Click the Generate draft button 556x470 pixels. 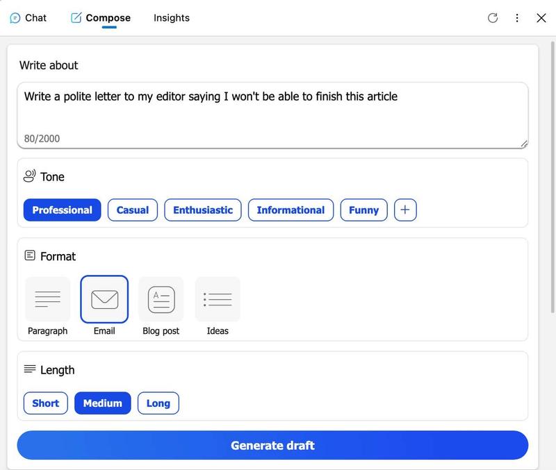(x=272, y=445)
